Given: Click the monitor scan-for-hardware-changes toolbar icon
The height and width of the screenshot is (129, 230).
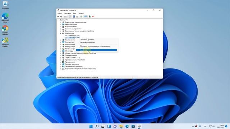Looking at the screenshot, I should coord(86,16).
